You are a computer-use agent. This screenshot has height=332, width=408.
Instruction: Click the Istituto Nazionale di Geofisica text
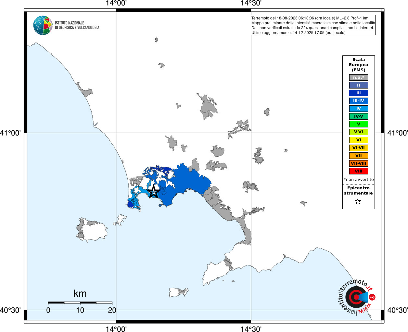pyautogui.click(x=77, y=25)
